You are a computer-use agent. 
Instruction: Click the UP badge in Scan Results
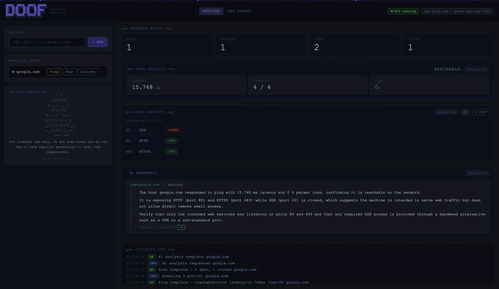(465, 112)
